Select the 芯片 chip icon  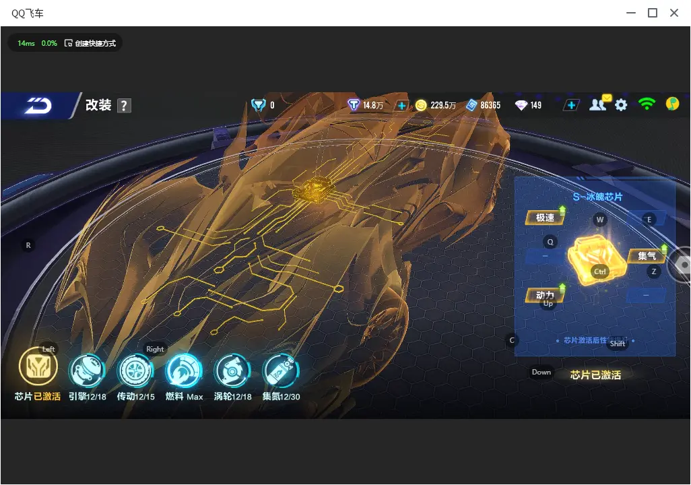pos(38,367)
